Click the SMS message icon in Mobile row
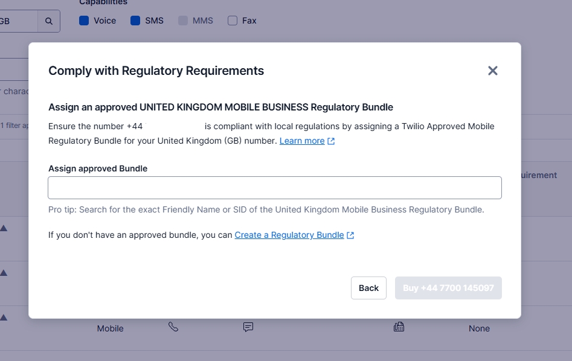 pos(248,327)
